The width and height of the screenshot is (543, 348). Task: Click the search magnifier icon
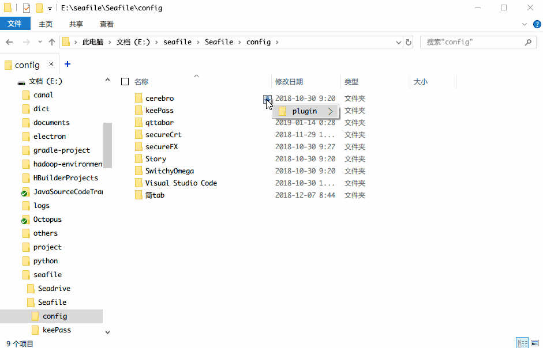(x=528, y=42)
